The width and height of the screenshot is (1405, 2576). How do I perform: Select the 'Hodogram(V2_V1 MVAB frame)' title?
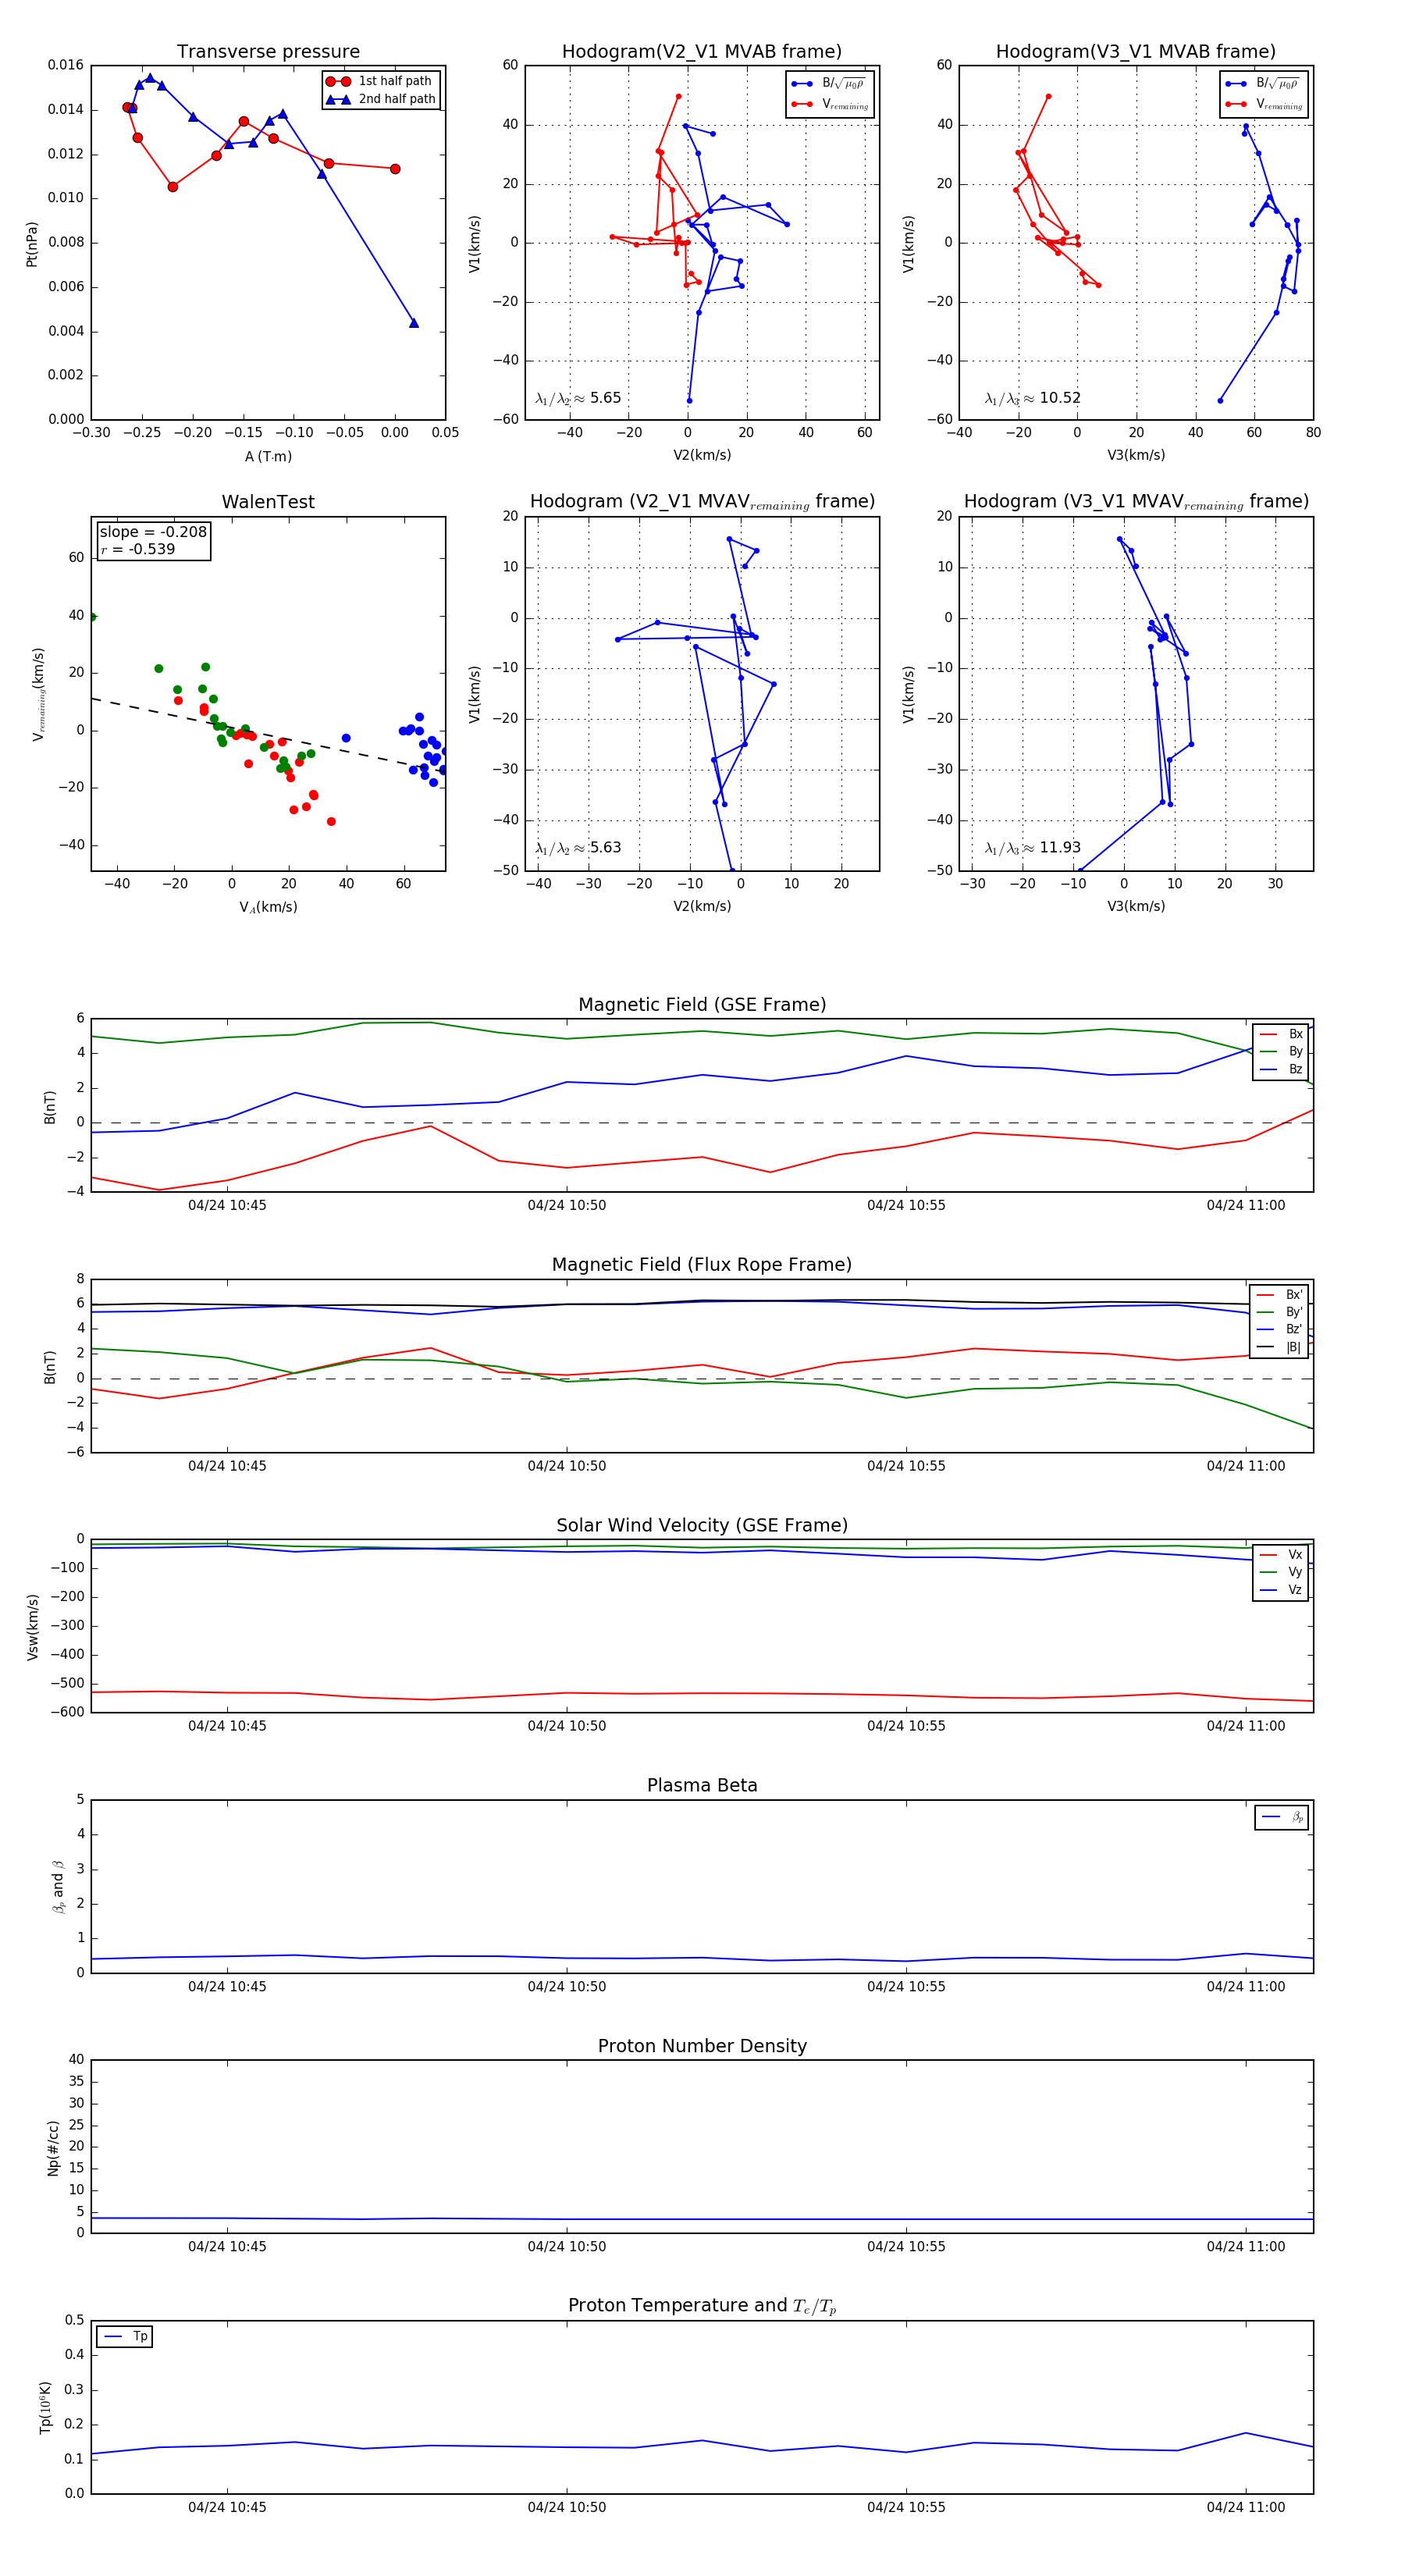[x=702, y=52]
